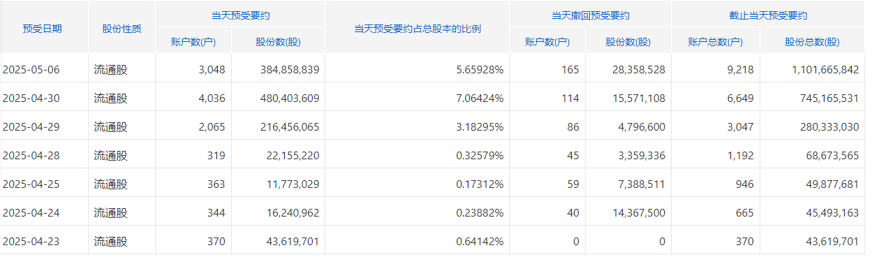Click 流通股 in the 2025-04-23 row
The image size is (893, 278).
click(x=111, y=241)
